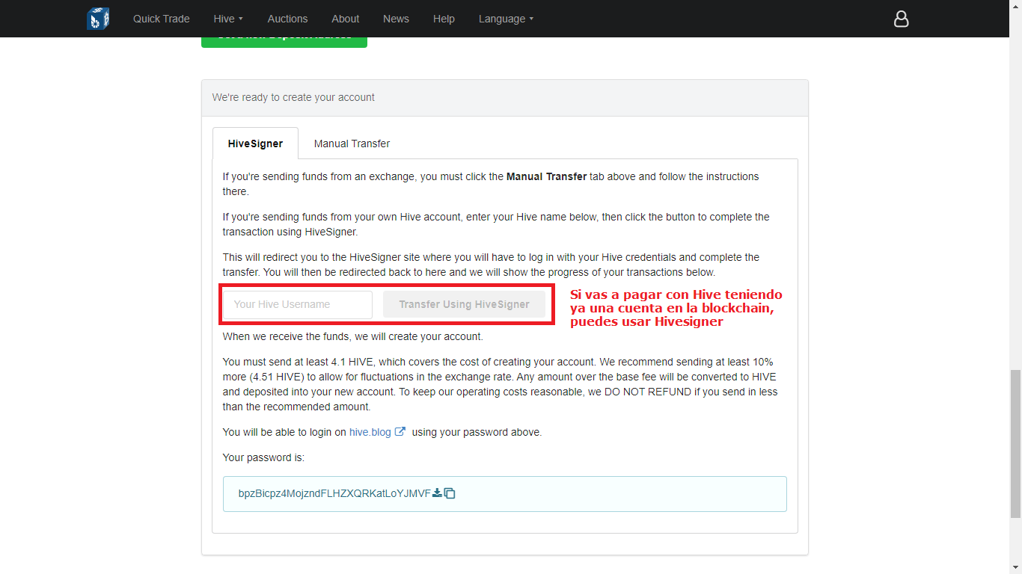This screenshot has height=574, width=1022.
Task: Copy the password with the clipboard icon
Action: pyautogui.click(x=450, y=493)
